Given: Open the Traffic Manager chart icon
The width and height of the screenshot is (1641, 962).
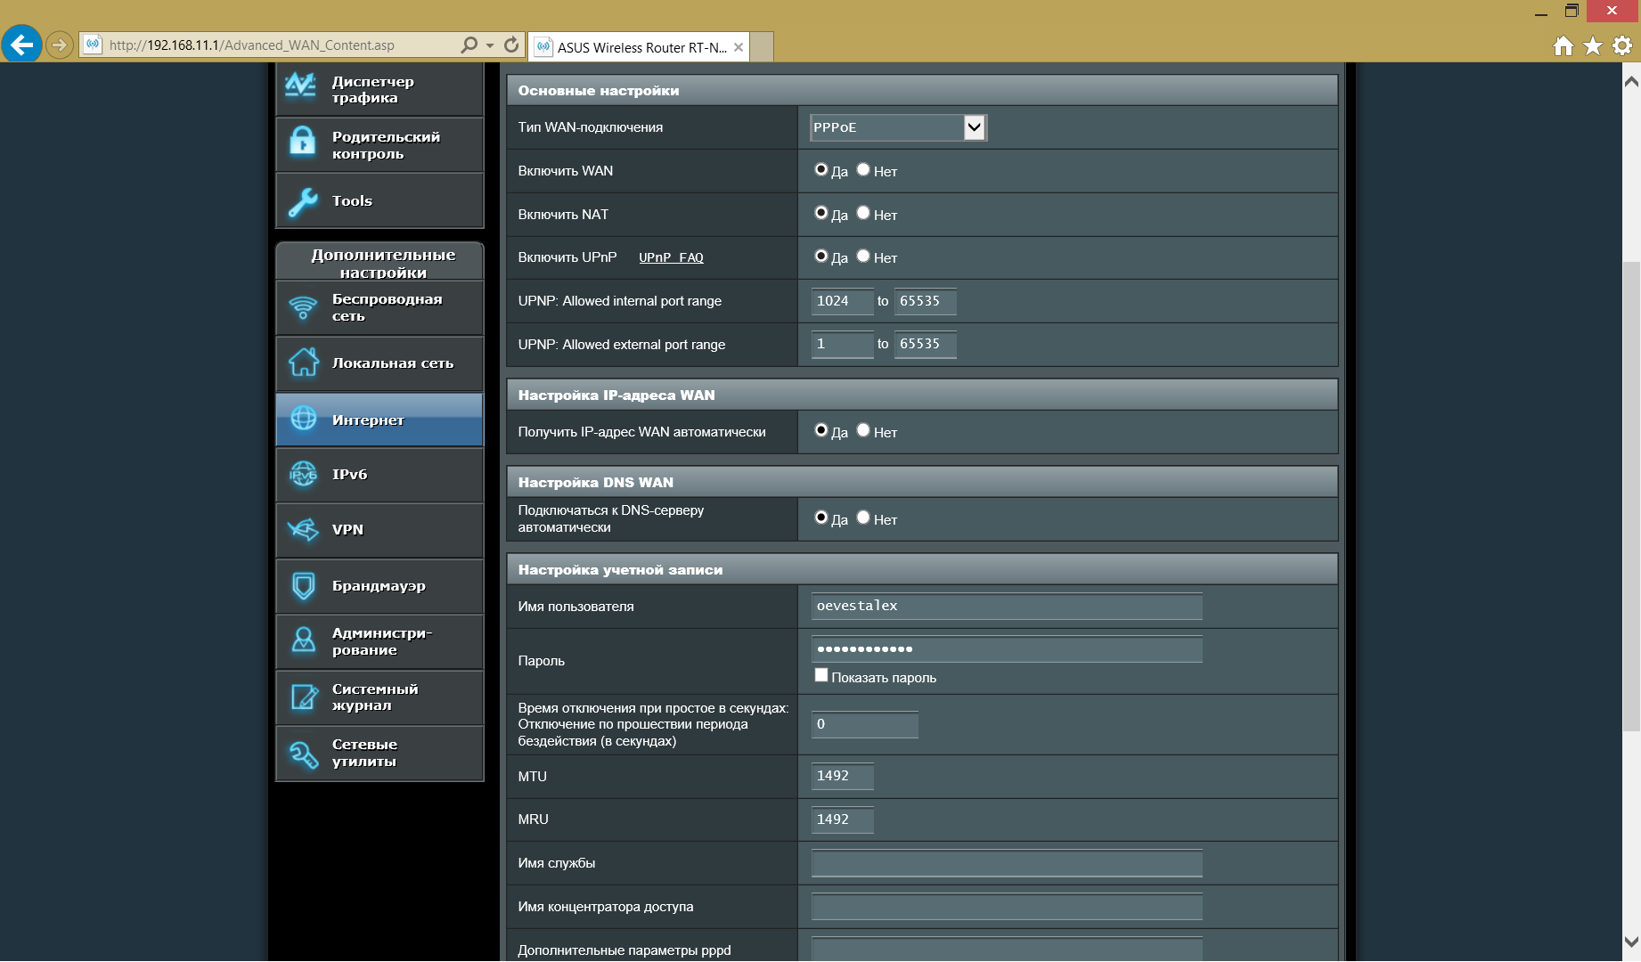Looking at the screenshot, I should click(301, 86).
